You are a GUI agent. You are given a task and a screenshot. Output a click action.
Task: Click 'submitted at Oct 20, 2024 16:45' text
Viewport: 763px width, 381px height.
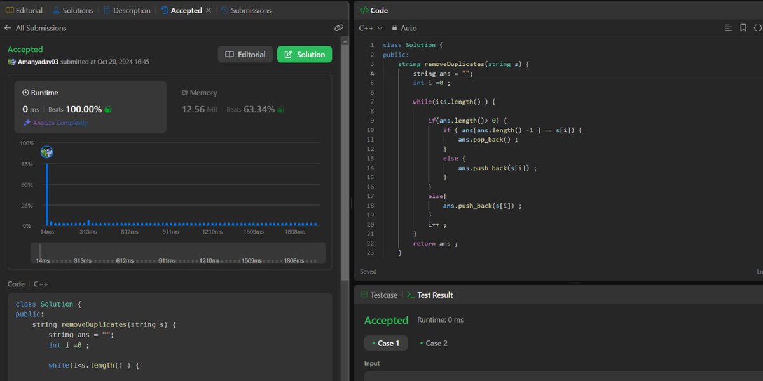pos(105,62)
